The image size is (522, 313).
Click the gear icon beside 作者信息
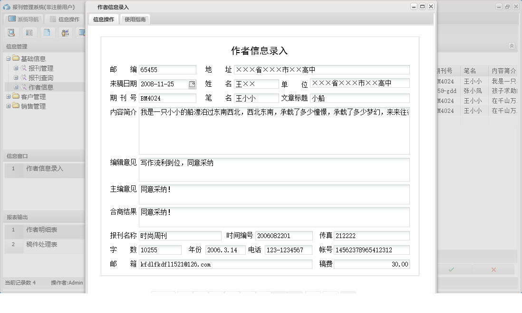tap(23, 87)
